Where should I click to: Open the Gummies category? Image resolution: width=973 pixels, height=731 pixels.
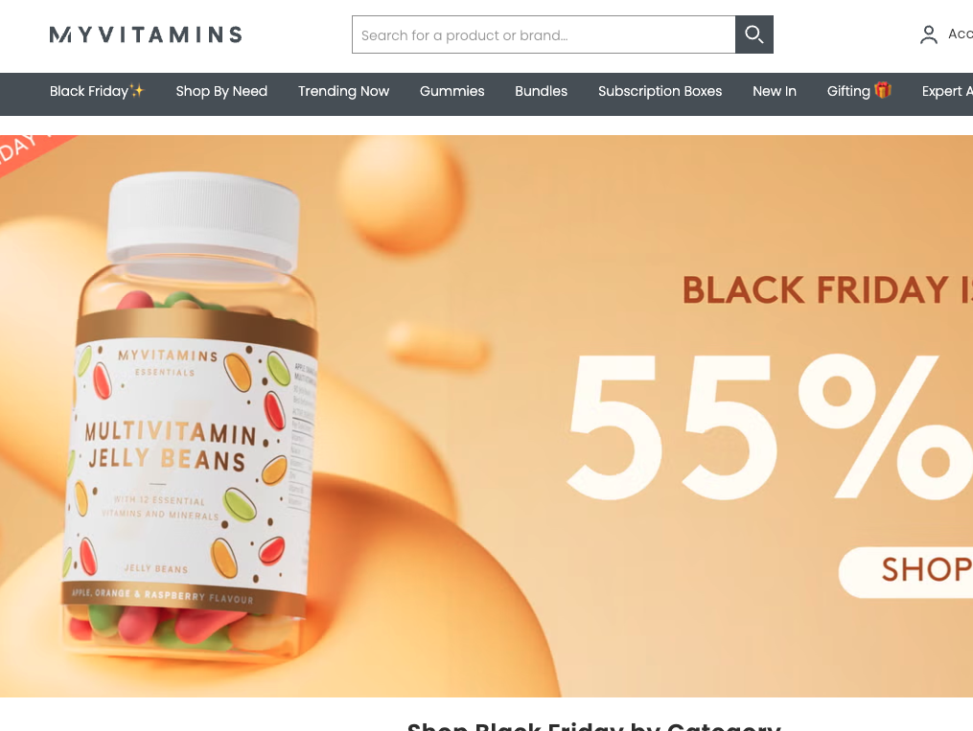click(x=452, y=91)
